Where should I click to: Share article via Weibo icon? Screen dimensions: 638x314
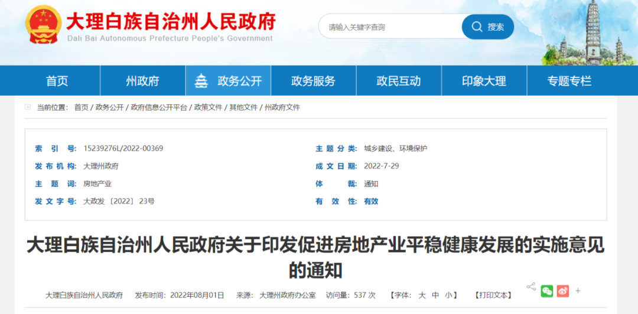pyautogui.click(x=562, y=291)
